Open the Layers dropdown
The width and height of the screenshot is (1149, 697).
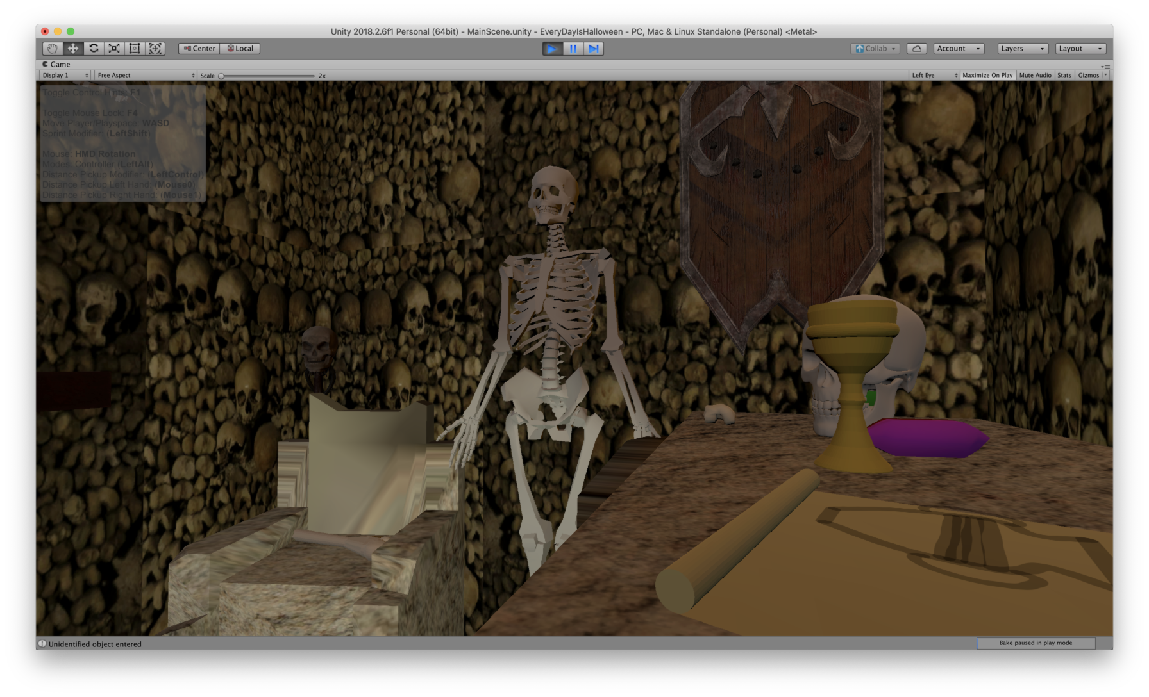pos(1023,49)
